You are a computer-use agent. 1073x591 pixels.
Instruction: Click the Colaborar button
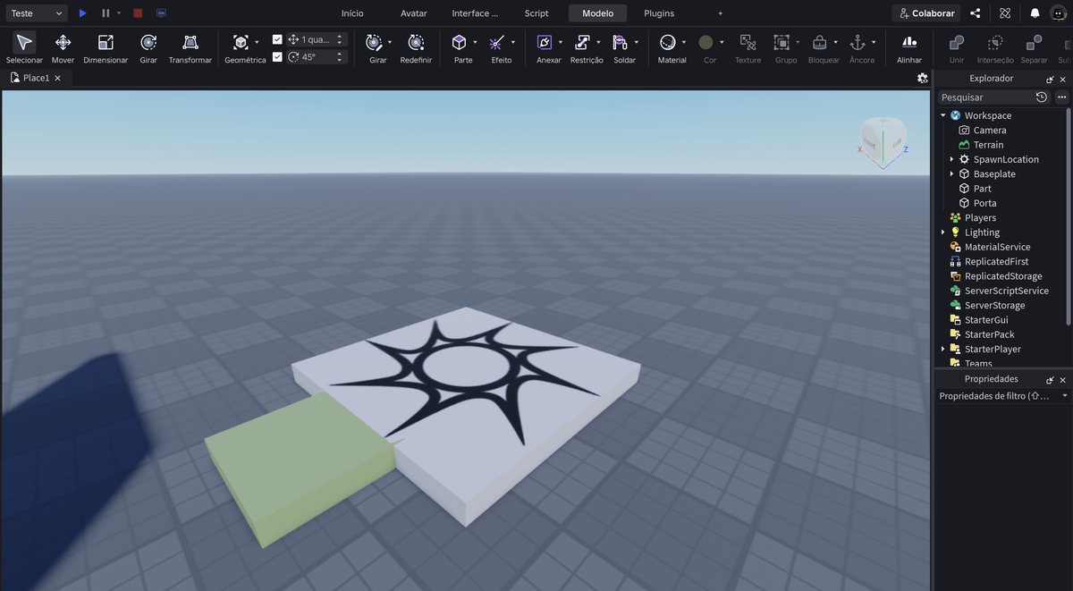coord(927,13)
